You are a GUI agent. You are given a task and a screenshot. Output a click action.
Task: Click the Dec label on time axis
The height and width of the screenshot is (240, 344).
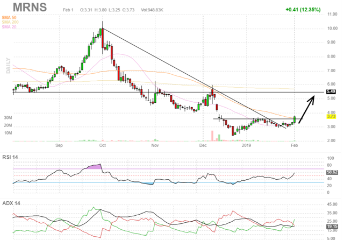[203, 145]
